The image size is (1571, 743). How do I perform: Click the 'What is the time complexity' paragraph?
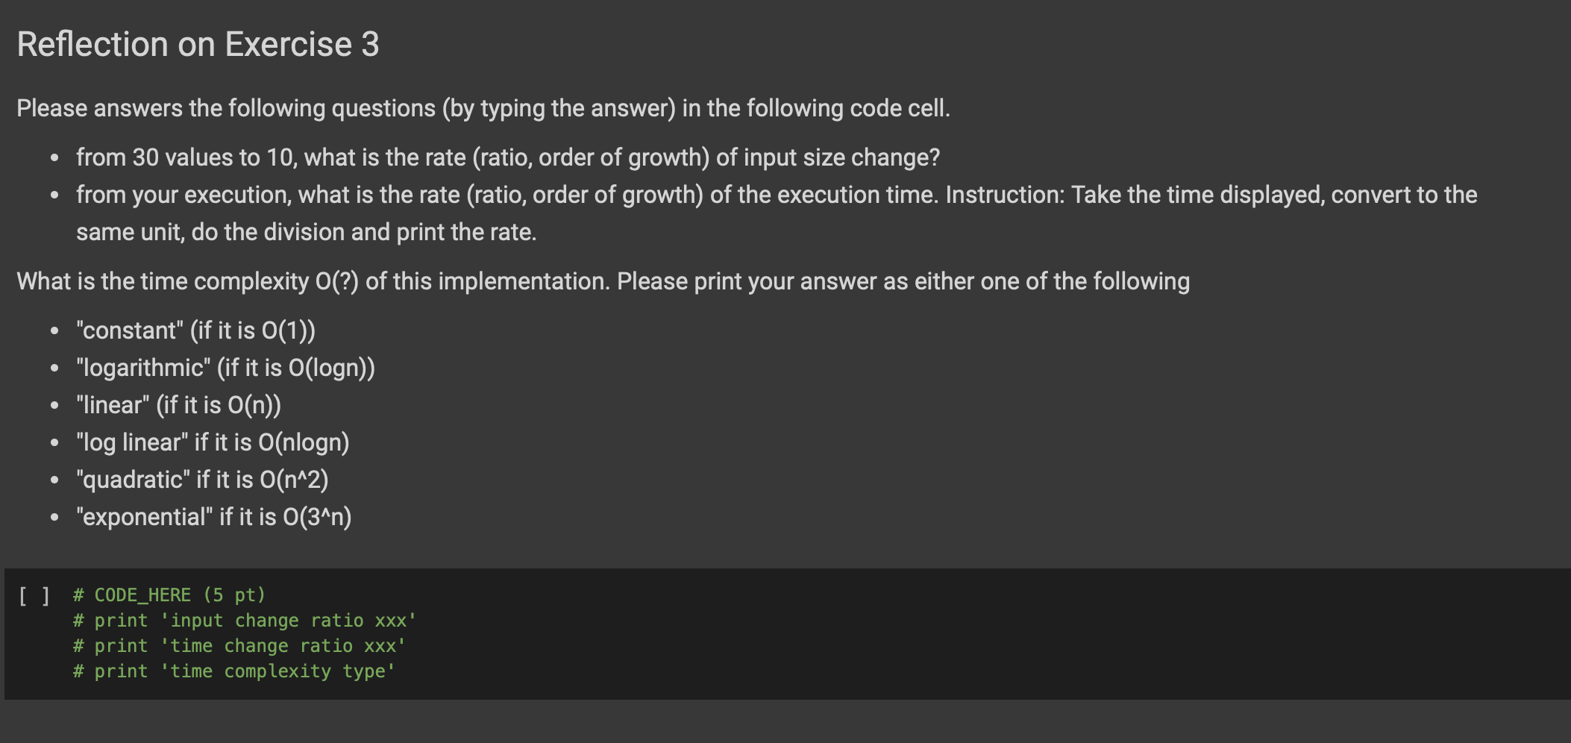[x=603, y=281]
